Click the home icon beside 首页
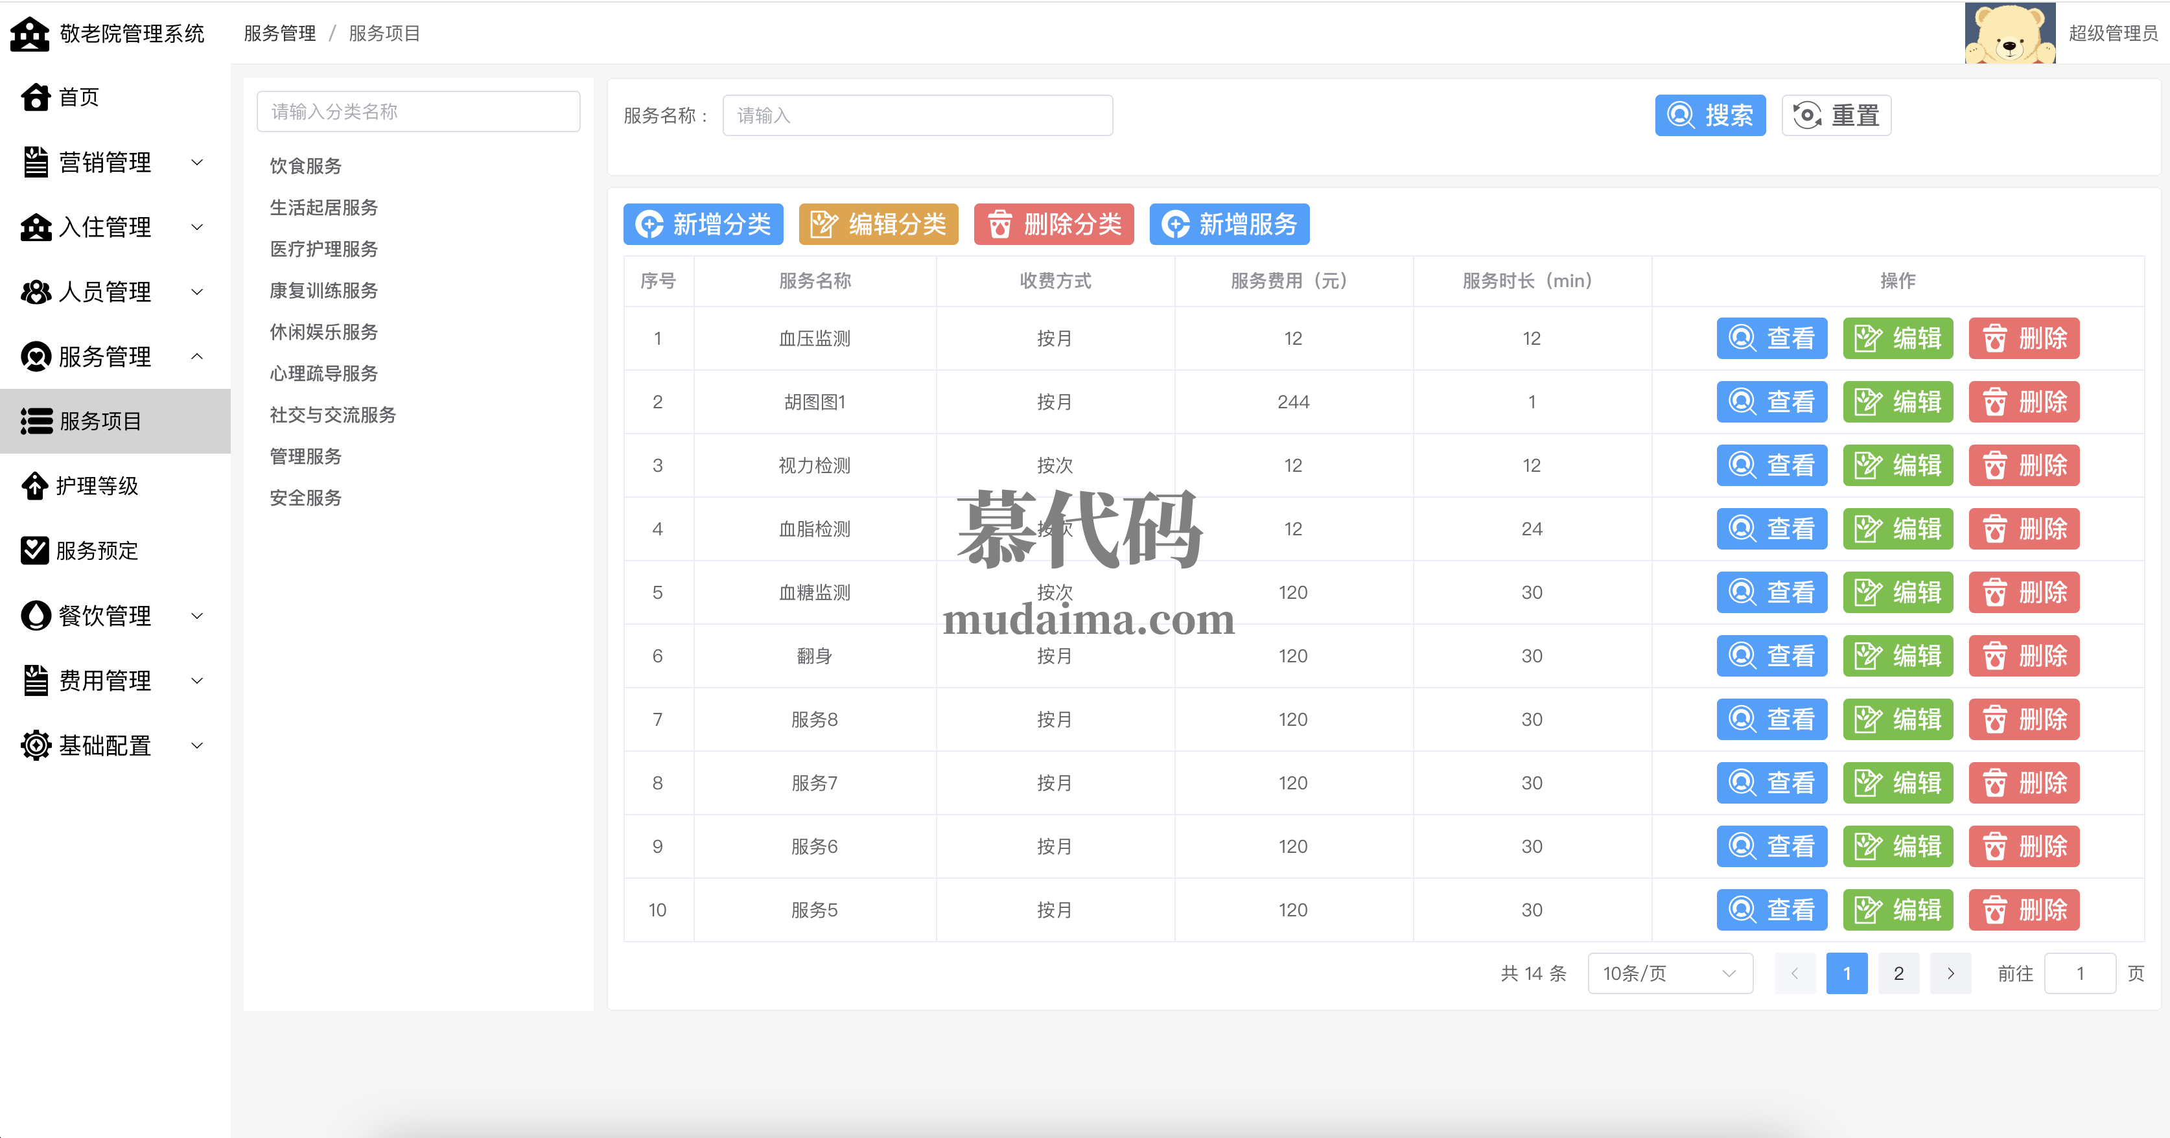2170x1138 pixels. [x=36, y=97]
